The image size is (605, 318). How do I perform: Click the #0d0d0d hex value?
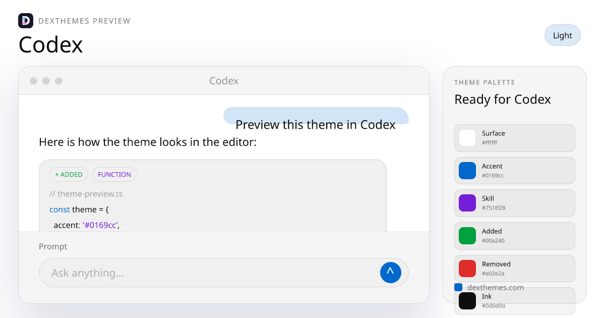coord(494,306)
